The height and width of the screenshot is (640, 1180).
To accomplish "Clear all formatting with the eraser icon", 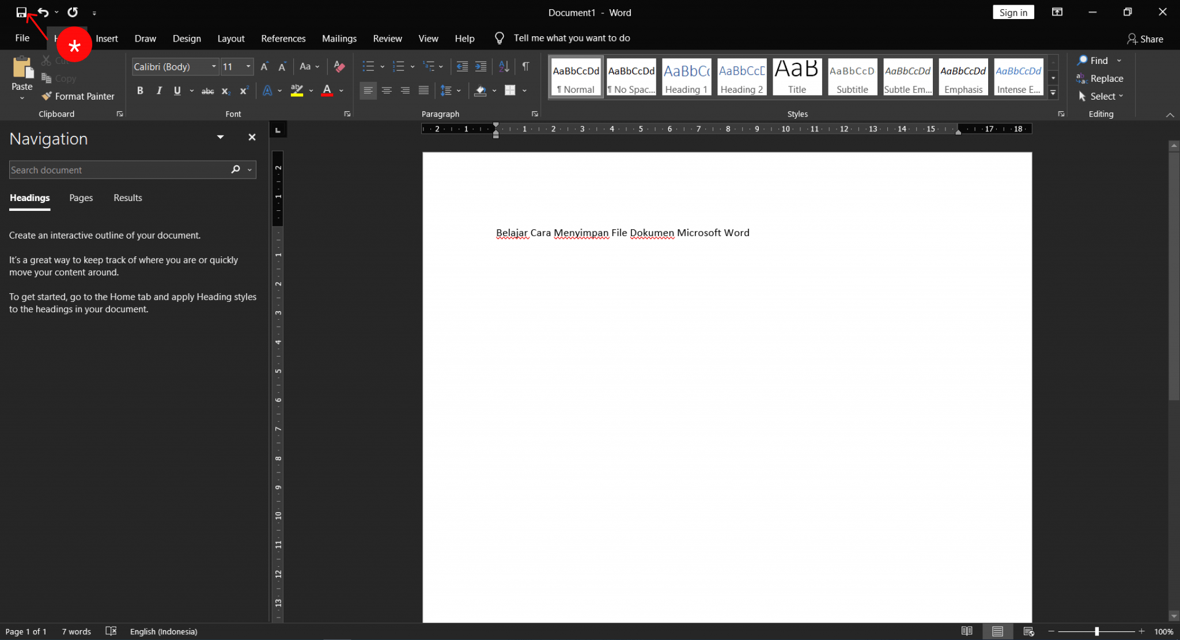I will click(x=339, y=67).
